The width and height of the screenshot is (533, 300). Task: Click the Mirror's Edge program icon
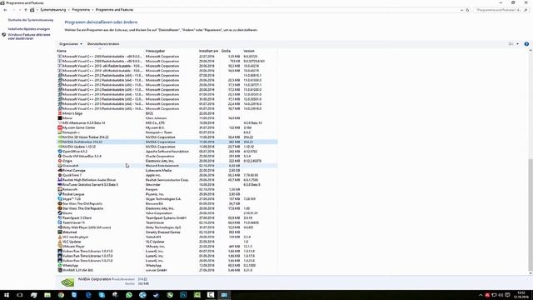click(x=60, y=113)
